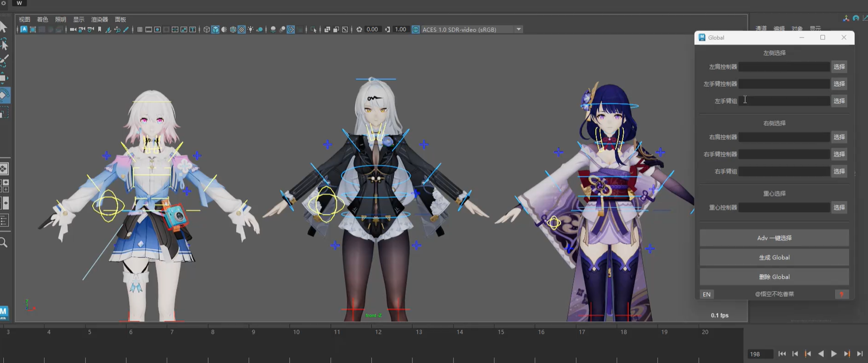Enable wireframe cube display
The image size is (868, 363).
(x=206, y=30)
